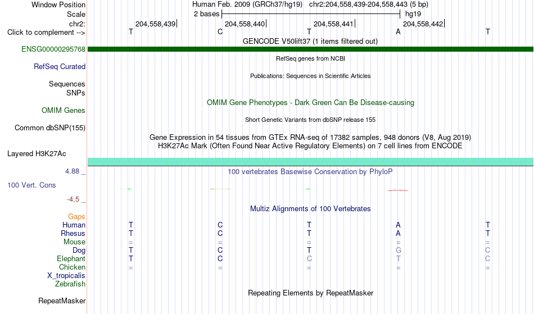Click the GTEx Gene Expression track title

click(310, 138)
